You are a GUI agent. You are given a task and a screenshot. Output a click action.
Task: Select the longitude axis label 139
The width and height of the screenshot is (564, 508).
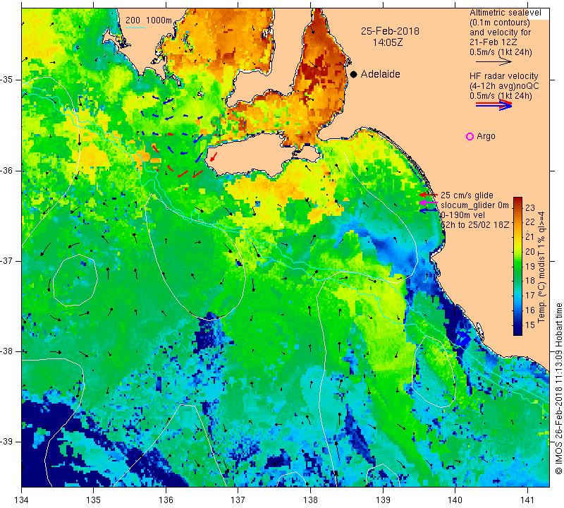[383, 500]
